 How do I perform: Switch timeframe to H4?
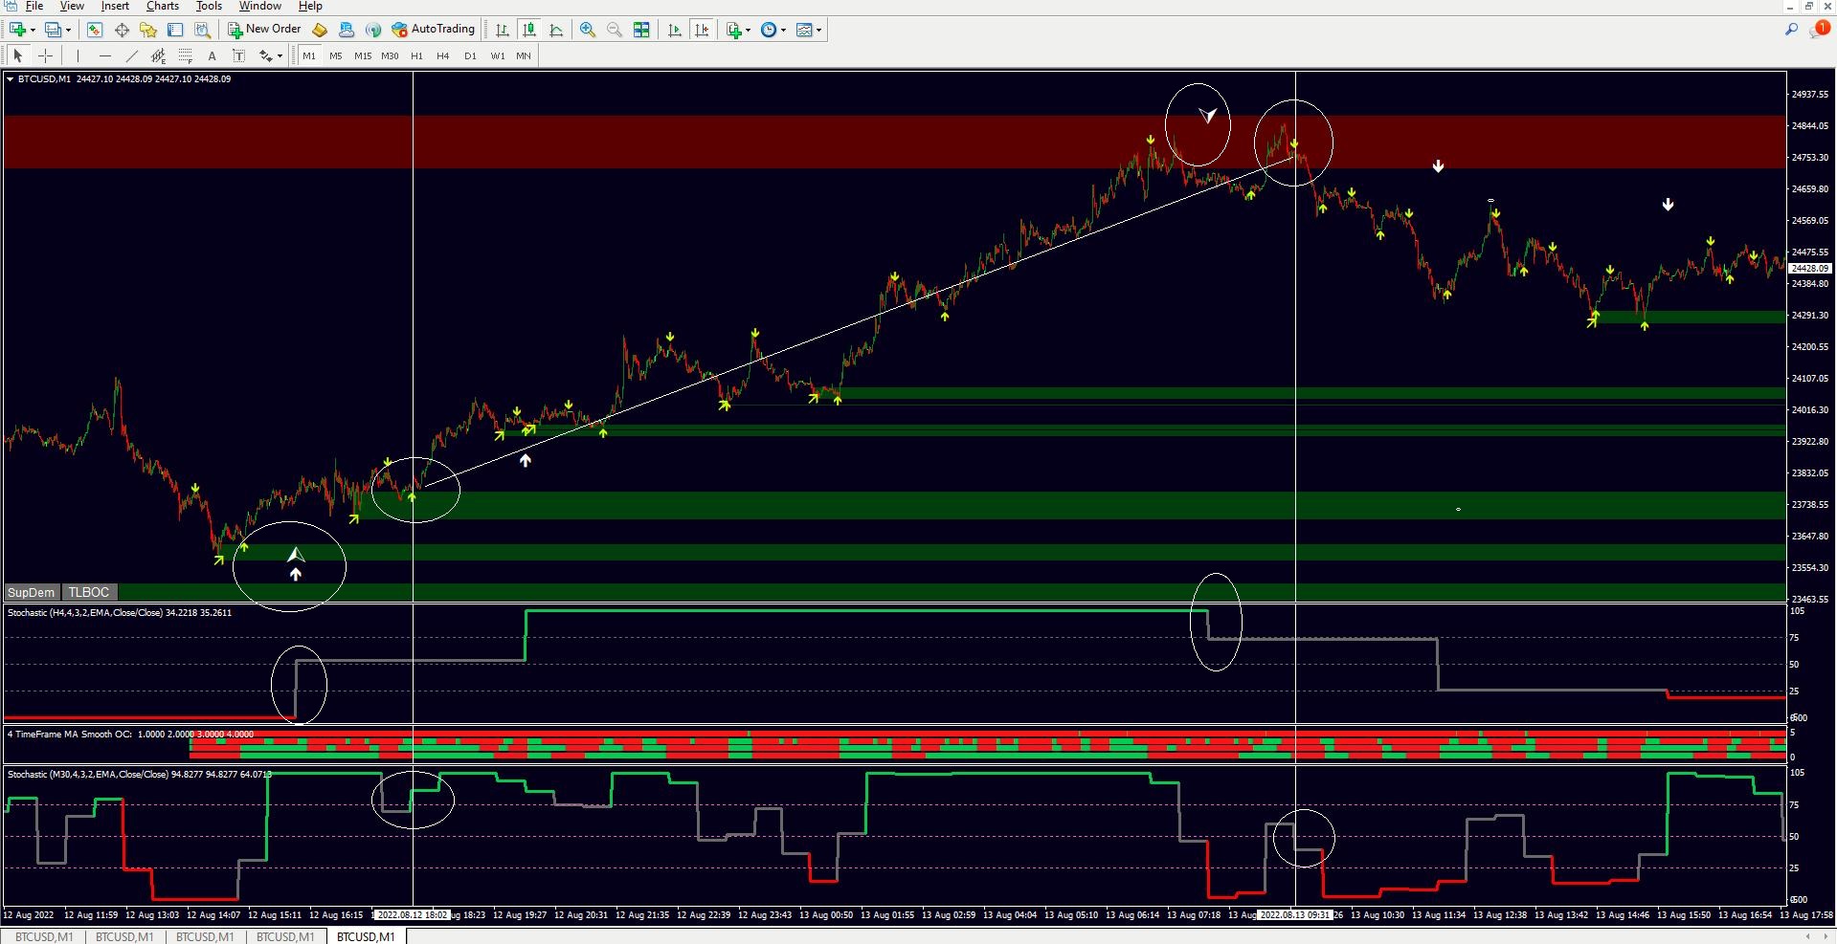click(x=443, y=55)
